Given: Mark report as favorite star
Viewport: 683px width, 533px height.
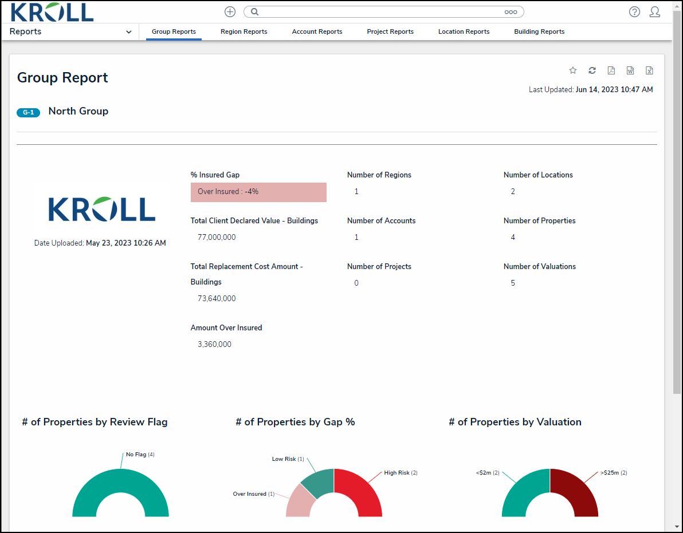Looking at the screenshot, I should coord(573,70).
